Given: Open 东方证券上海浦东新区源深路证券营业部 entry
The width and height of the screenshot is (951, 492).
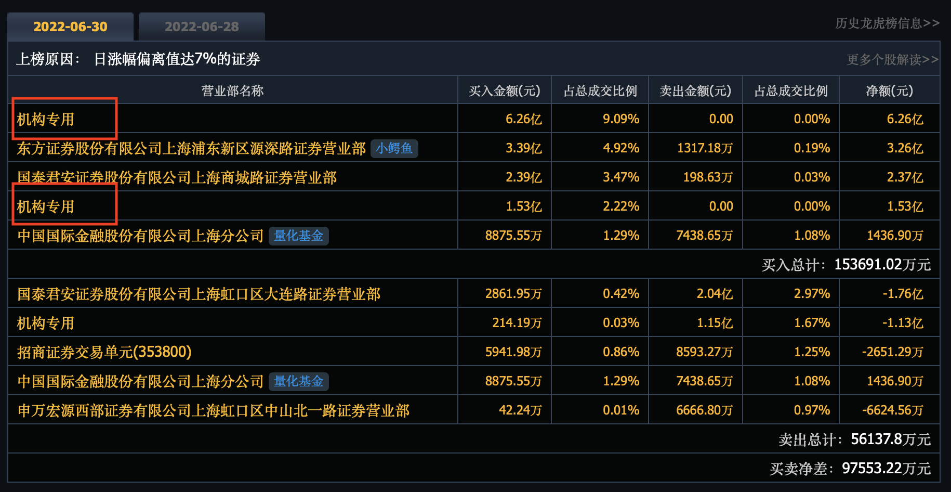Looking at the screenshot, I should (x=191, y=149).
